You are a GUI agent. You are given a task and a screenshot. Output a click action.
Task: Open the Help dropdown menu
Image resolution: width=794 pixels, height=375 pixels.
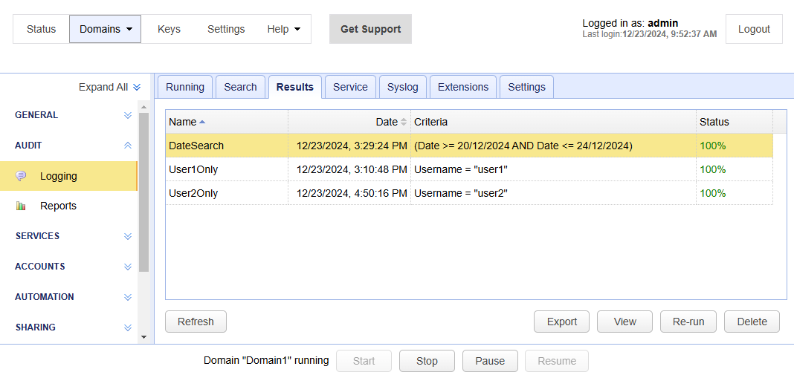[284, 29]
